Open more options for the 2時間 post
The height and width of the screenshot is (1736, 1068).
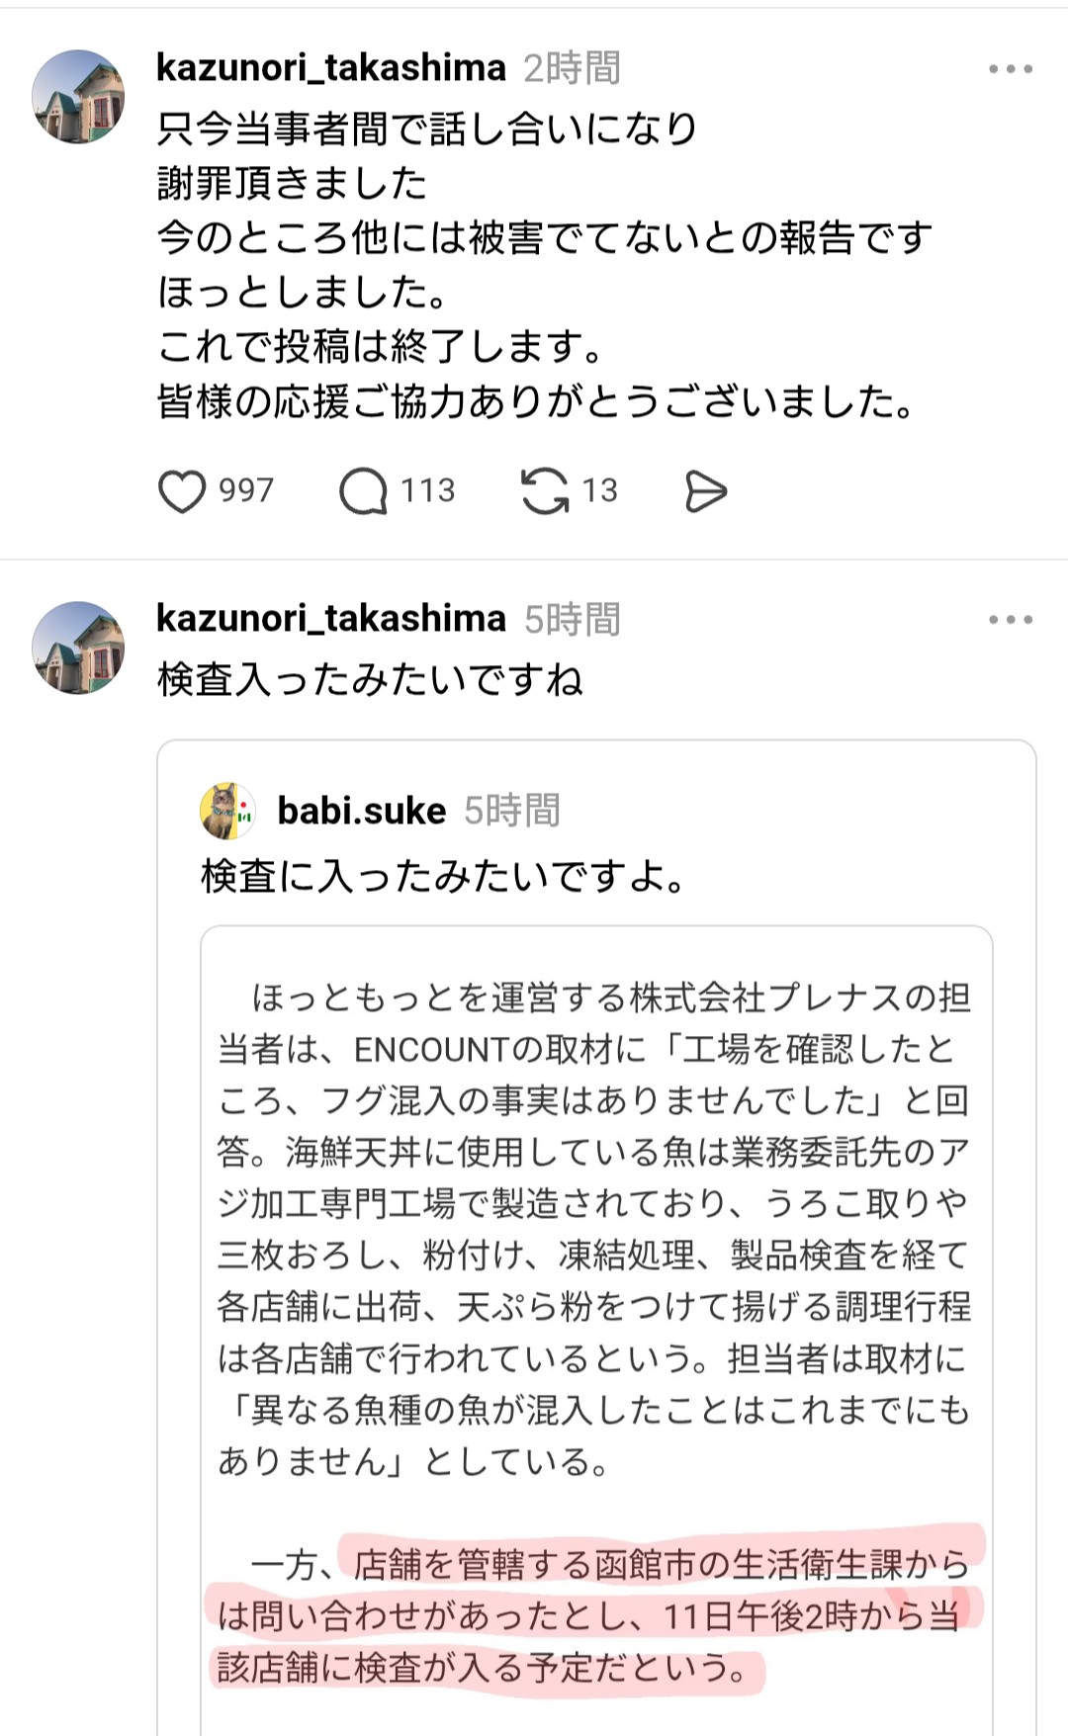pos(1010,69)
